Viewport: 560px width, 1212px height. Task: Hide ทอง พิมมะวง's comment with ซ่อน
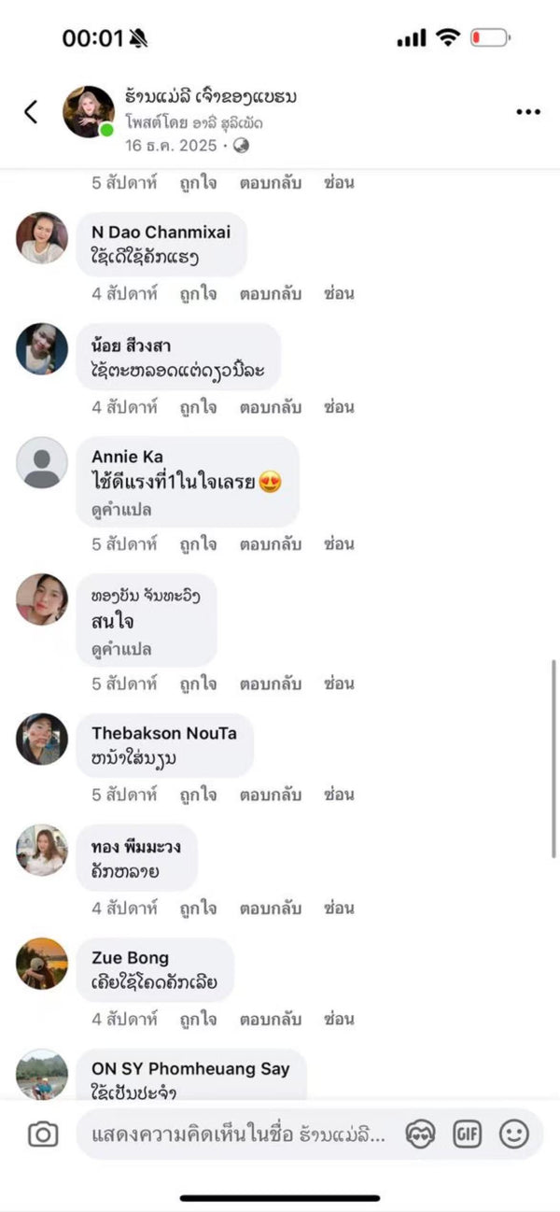pos(339,907)
